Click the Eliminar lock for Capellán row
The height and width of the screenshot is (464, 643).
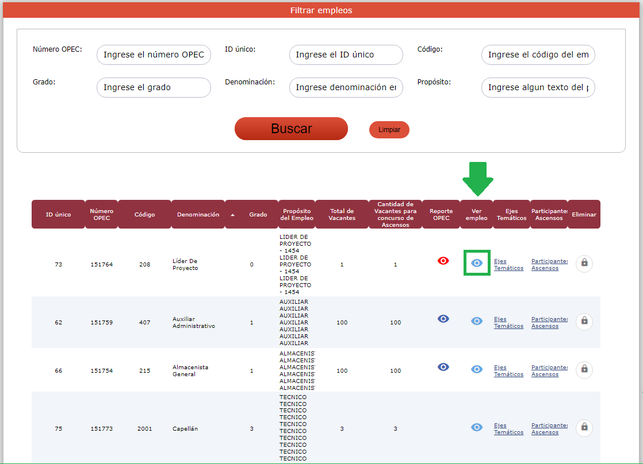[584, 428]
